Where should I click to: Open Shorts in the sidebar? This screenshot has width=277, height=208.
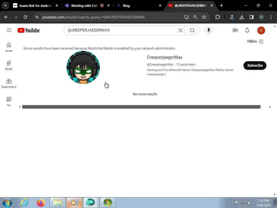pyautogui.click(x=9, y=66)
